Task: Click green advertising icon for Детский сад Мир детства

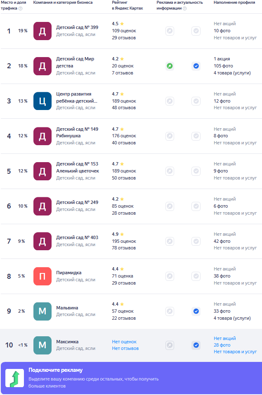Action: (170, 66)
